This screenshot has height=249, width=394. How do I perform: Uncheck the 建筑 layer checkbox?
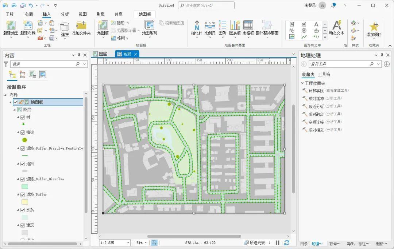(x=23, y=225)
